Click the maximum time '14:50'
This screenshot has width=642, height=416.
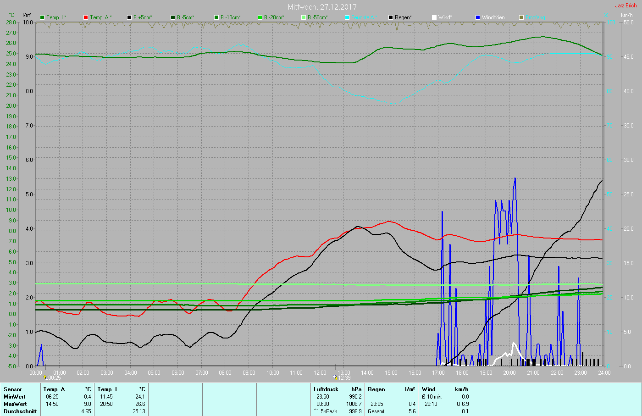point(52,404)
